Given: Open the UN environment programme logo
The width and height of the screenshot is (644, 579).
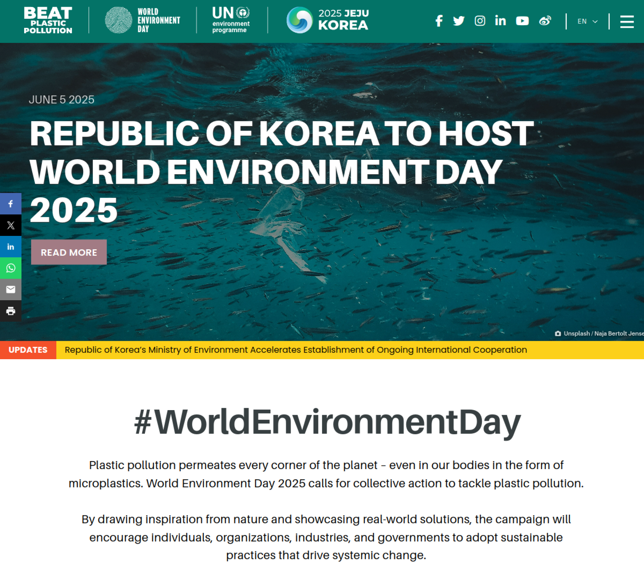Looking at the screenshot, I should [231, 20].
